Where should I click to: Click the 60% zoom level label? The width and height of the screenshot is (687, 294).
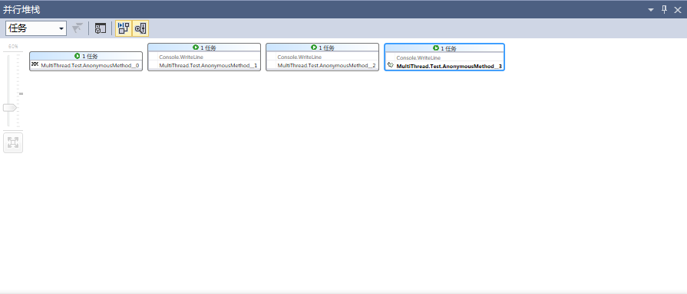(x=13, y=46)
